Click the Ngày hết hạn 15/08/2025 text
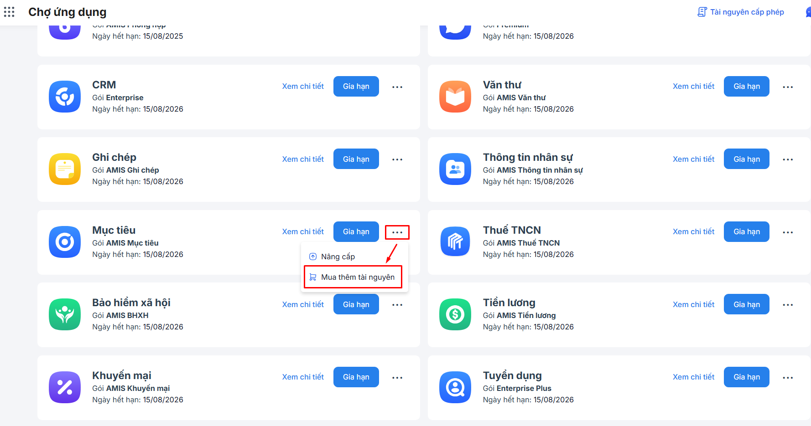 (x=138, y=36)
